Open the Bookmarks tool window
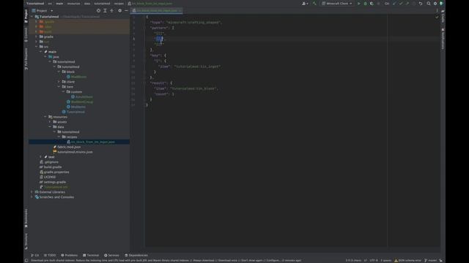Image resolution: width=469 pixels, height=263 pixels. [26, 218]
